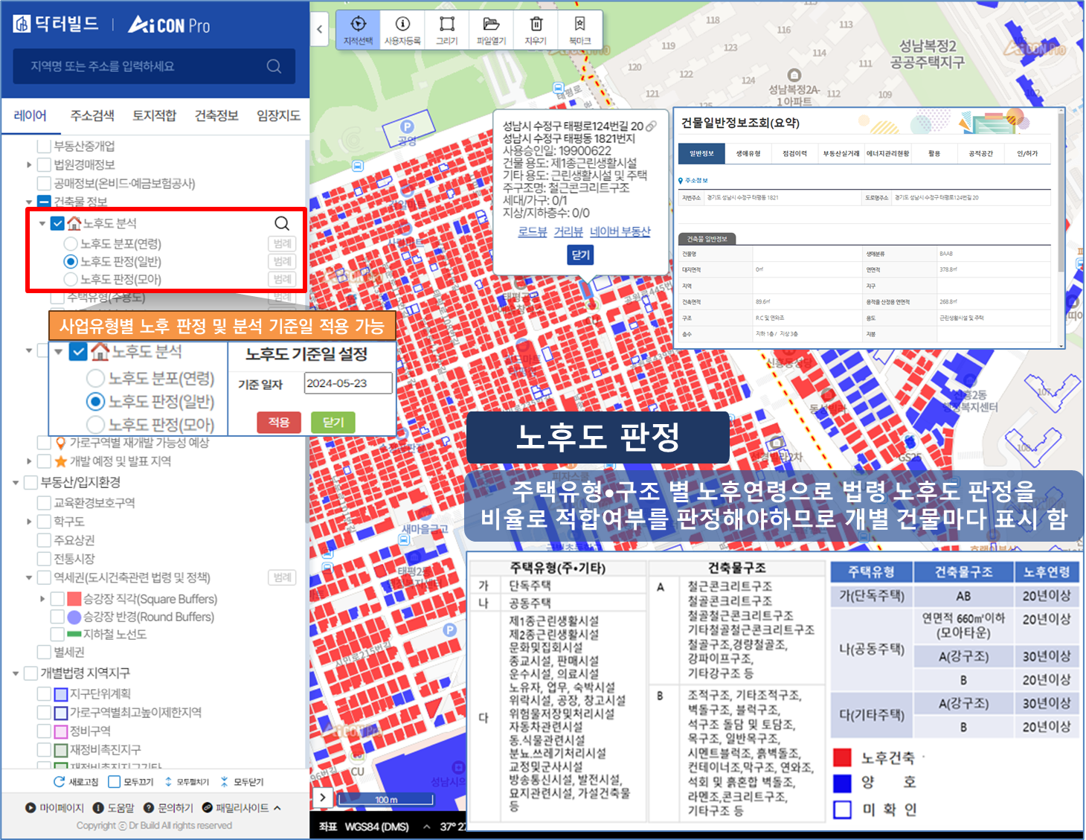Enable the 전통시장 layer checkbox
Image resolution: width=1086 pixels, height=840 pixels.
(x=44, y=559)
